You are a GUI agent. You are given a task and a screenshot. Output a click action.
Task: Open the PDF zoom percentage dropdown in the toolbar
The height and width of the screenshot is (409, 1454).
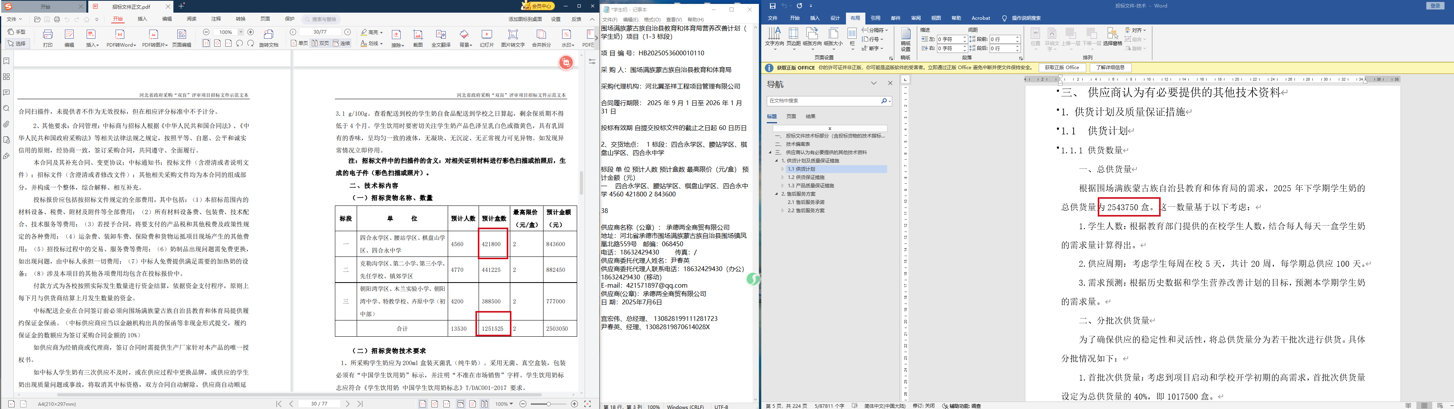coord(241,32)
